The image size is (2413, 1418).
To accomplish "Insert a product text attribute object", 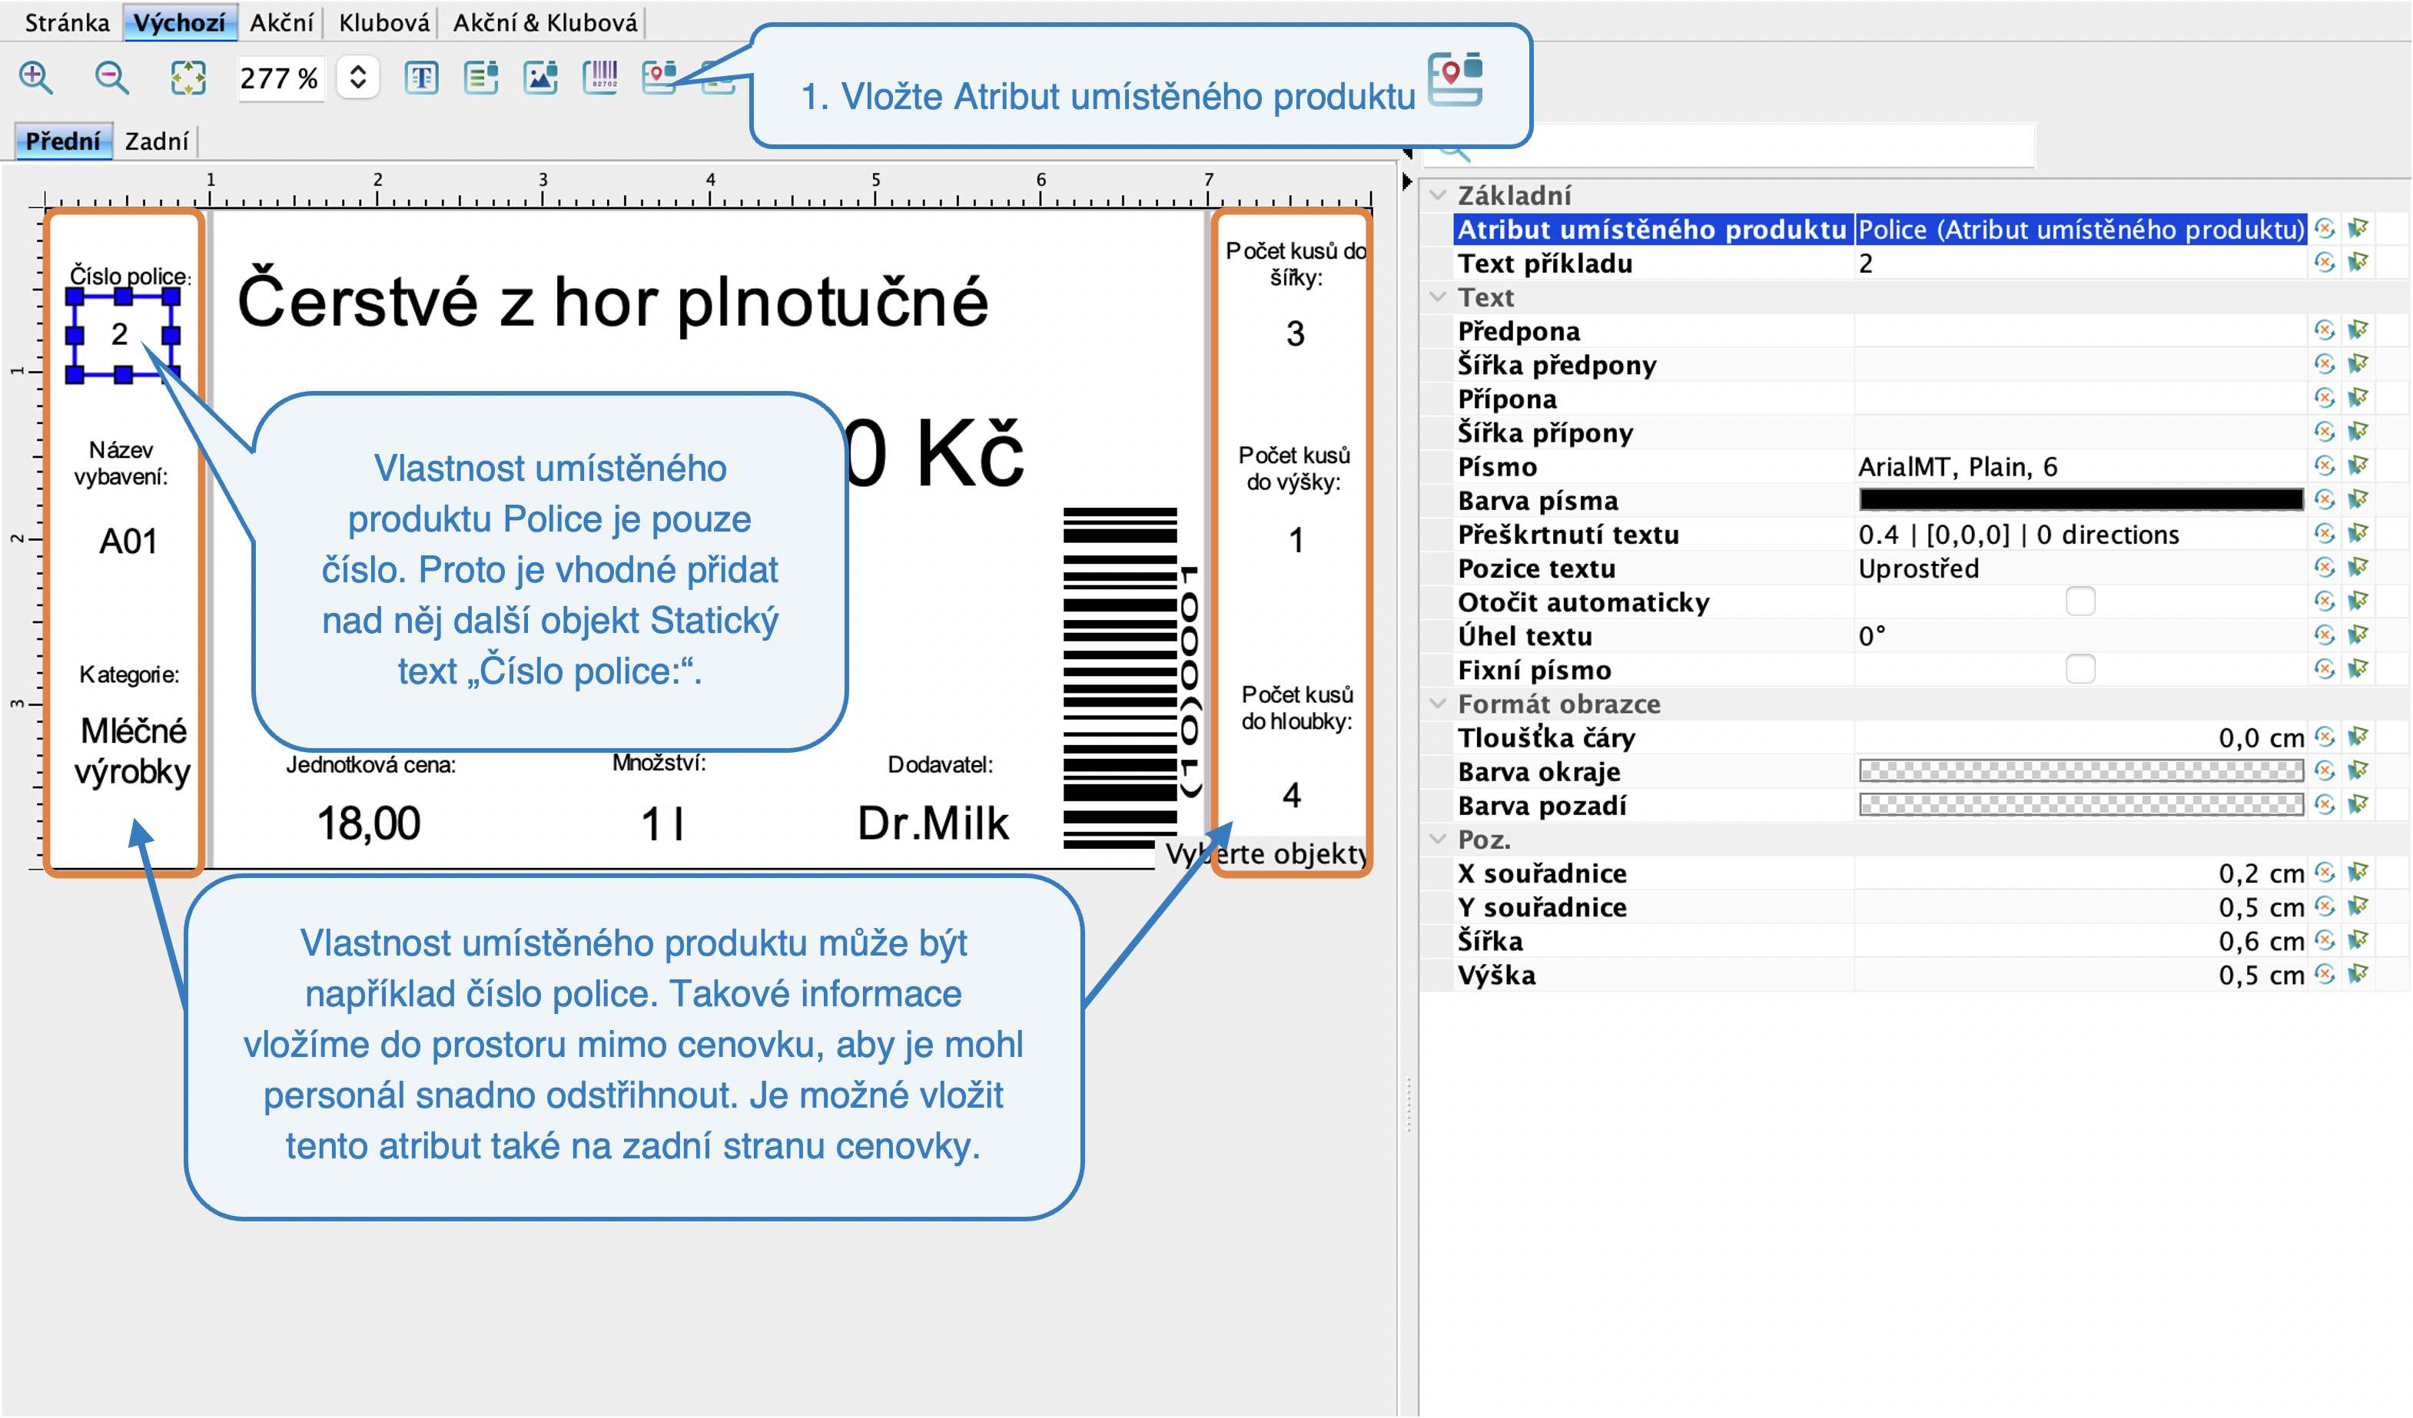I will coord(481,78).
